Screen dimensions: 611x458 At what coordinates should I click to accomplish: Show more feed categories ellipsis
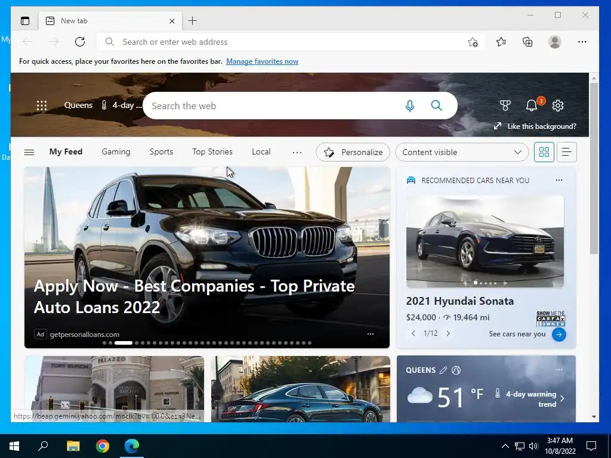click(x=297, y=152)
